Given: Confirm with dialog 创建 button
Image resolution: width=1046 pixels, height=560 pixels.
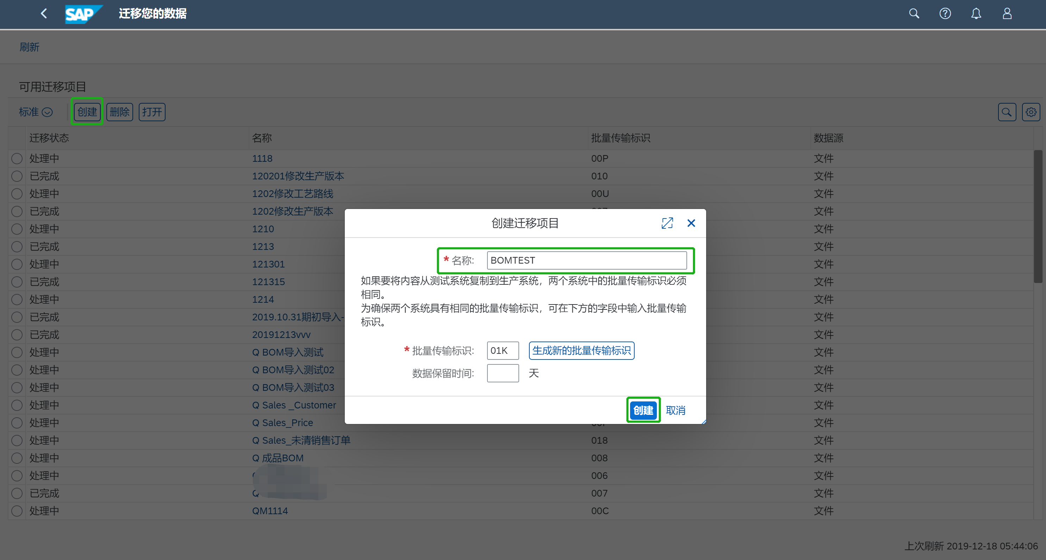Looking at the screenshot, I should click(643, 410).
